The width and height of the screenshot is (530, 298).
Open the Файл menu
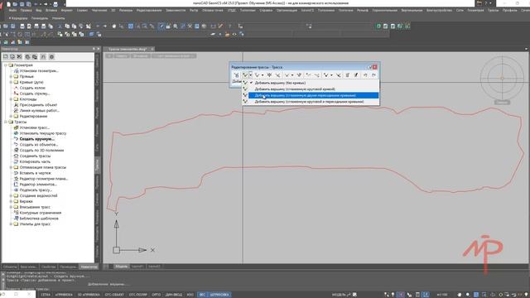tap(12, 11)
